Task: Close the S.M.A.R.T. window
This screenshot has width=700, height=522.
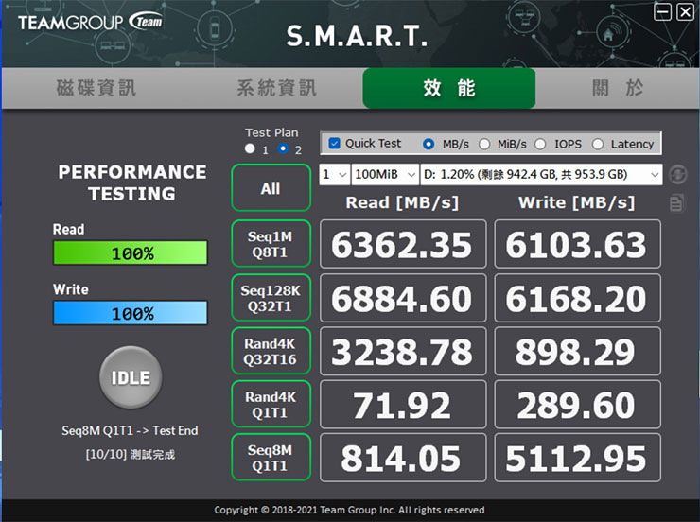Action: coord(685,11)
